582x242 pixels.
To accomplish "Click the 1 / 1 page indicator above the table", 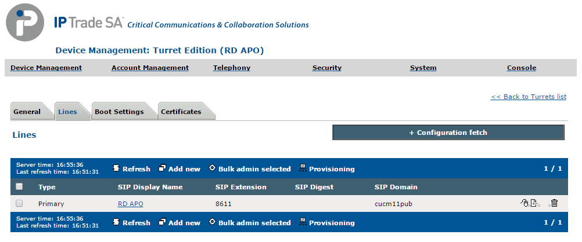I will point(553,168).
